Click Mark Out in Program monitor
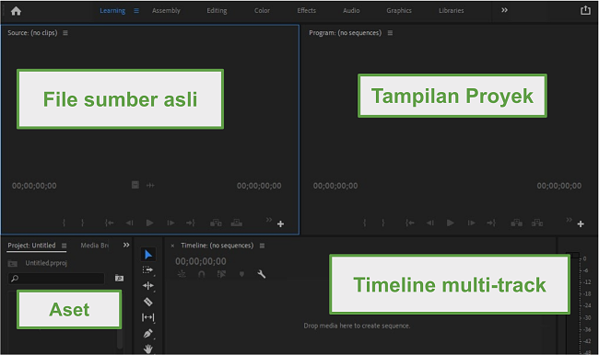 pyautogui.click(x=383, y=223)
